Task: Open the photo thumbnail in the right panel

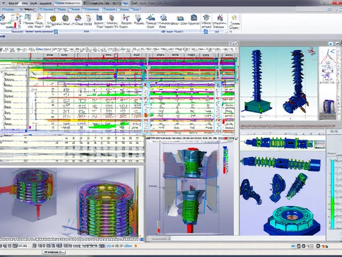Action: click(329, 106)
